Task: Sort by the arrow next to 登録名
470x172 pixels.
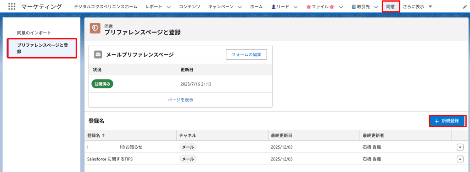Action: 103,135
